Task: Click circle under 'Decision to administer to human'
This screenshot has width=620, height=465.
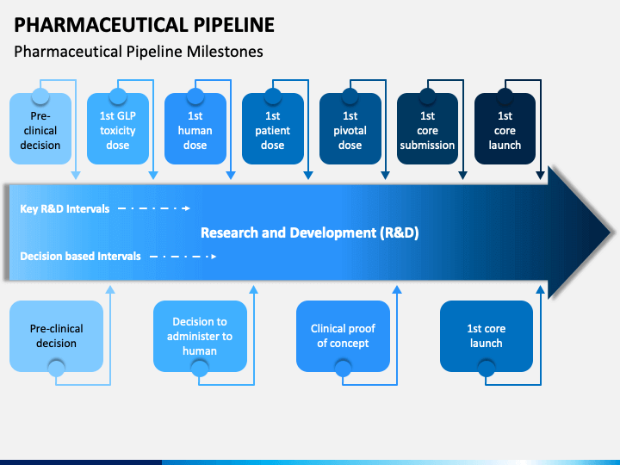Action: click(200, 369)
